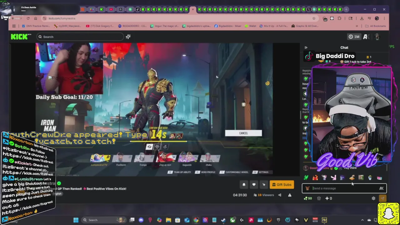
Task: Open the Mix It Up bookmark
Action: (x=273, y=26)
